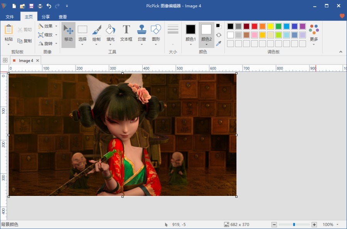This screenshot has height=229, width=347.
Task: Swap color 1 and color 2
Action: point(219,35)
